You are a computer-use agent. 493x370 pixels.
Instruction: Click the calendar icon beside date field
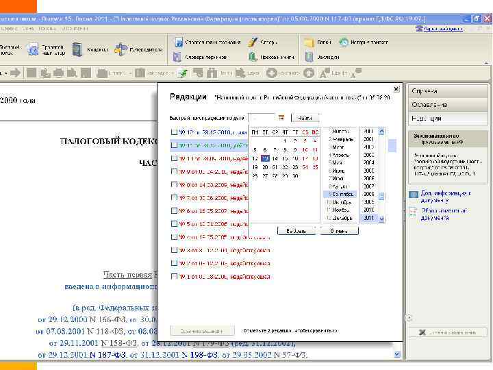pyautogui.click(x=281, y=118)
